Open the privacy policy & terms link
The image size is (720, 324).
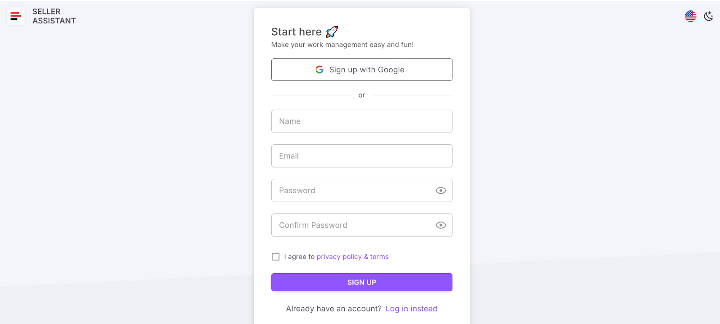(352, 256)
